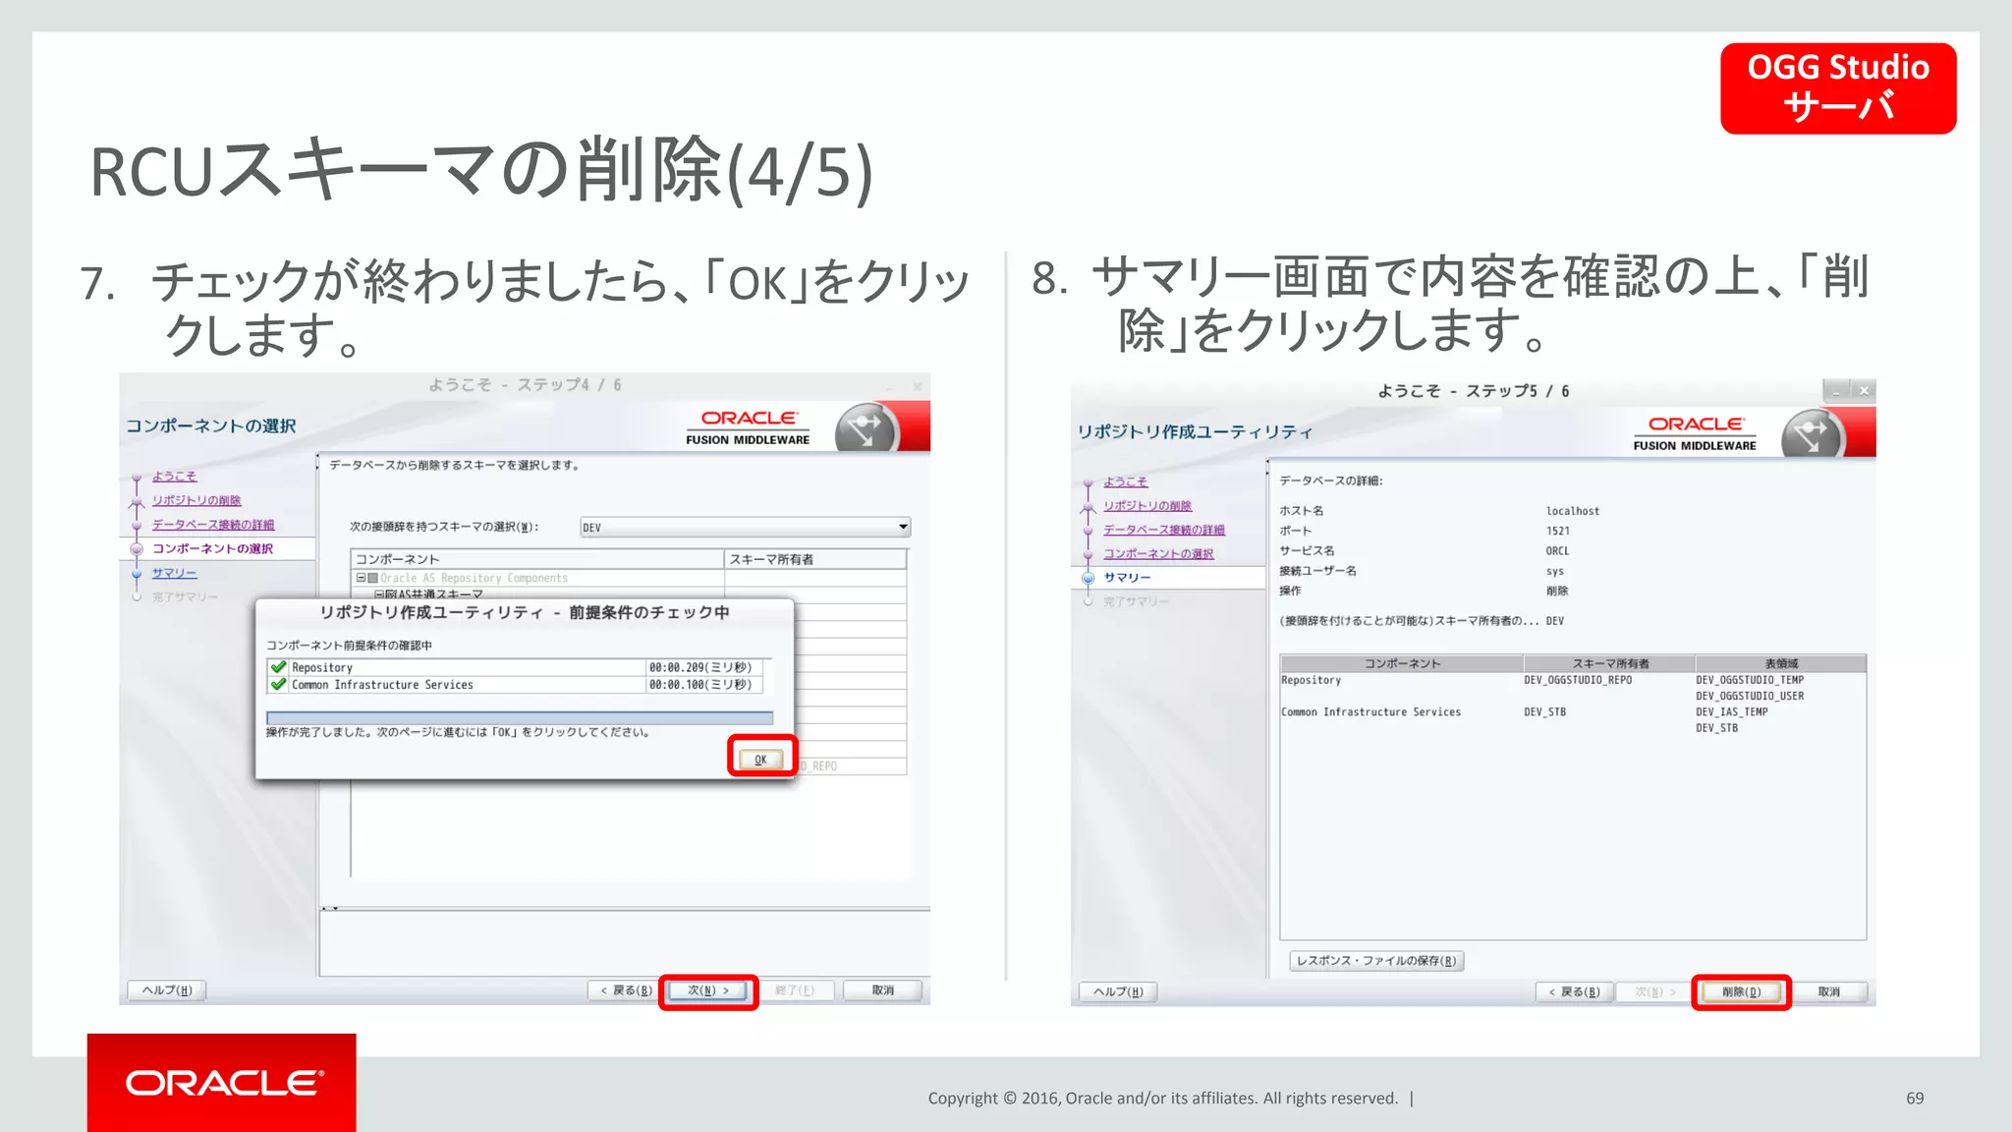Minimize the step 5 window
The image size is (2012, 1132).
coord(1836,391)
